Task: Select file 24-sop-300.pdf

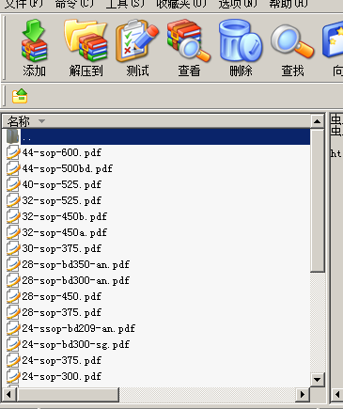Action: pyautogui.click(x=62, y=376)
